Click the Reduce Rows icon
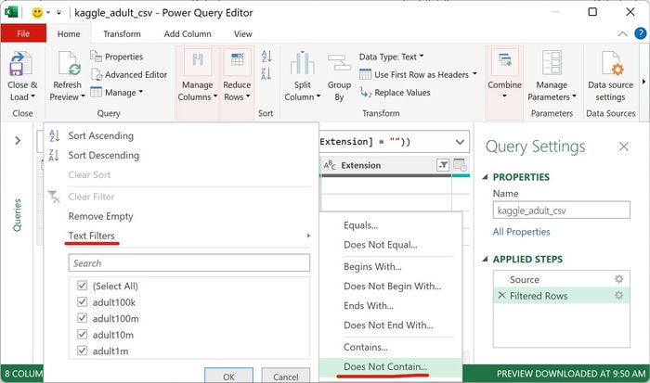The width and height of the screenshot is (650, 383). click(x=237, y=61)
